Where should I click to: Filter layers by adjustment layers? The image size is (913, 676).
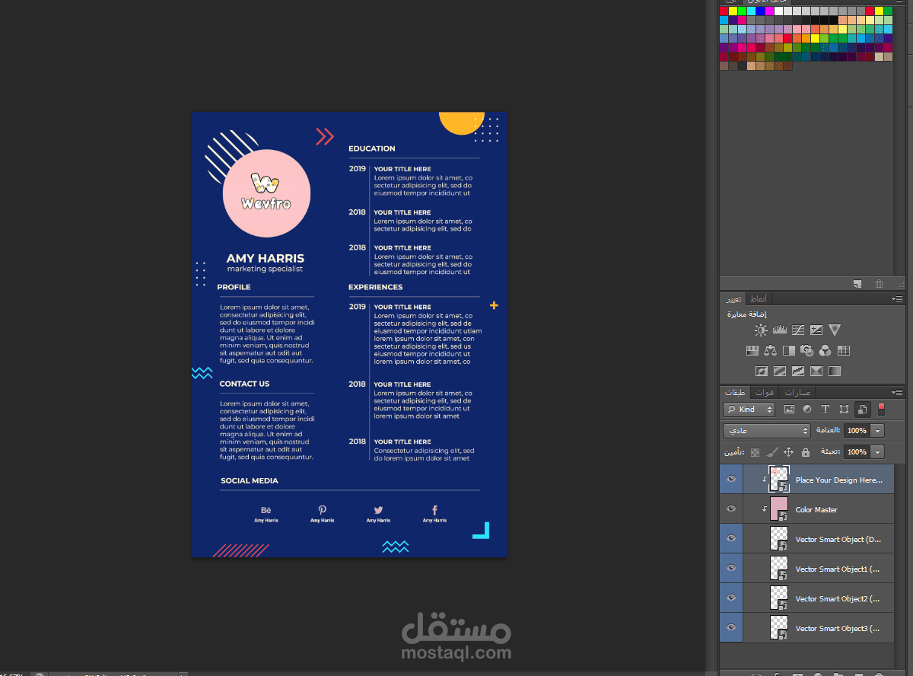pos(807,409)
